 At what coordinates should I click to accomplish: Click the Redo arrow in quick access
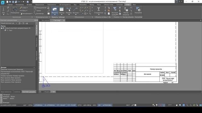coord(23,2)
